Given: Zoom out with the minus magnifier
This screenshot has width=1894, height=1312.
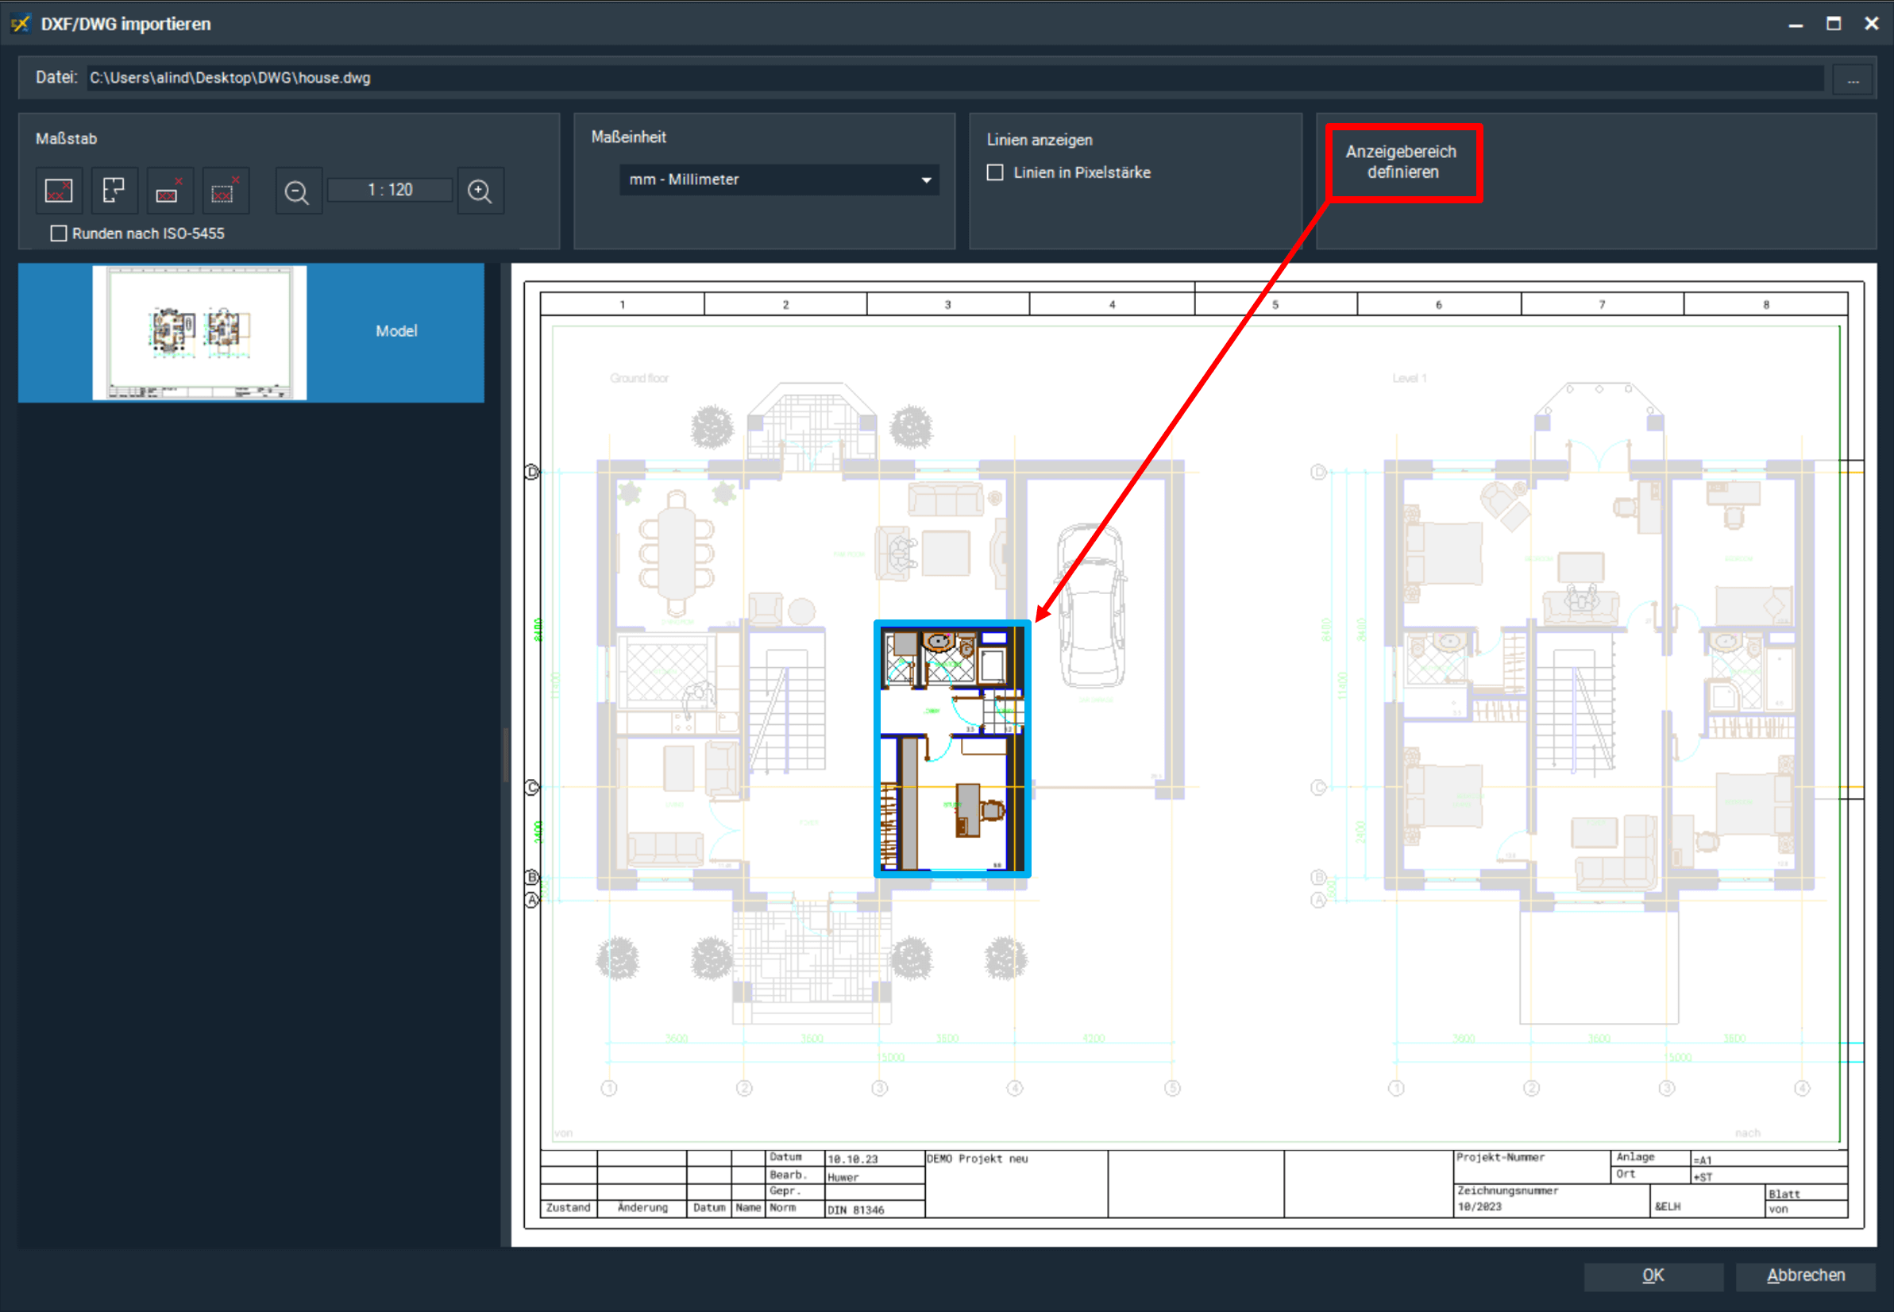Looking at the screenshot, I should point(297,191).
